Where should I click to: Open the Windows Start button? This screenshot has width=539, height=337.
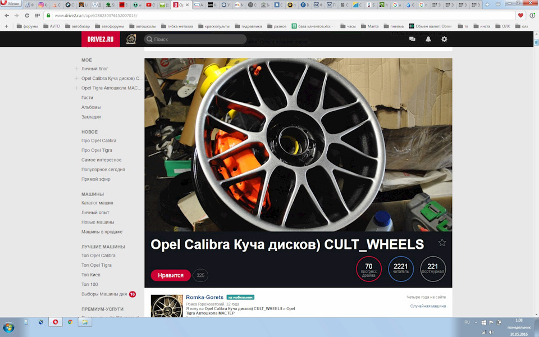tap(8, 327)
